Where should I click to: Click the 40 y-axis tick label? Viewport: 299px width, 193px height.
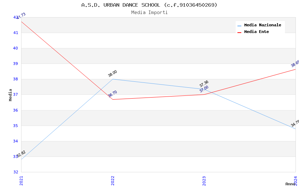pyautogui.click(x=16, y=48)
